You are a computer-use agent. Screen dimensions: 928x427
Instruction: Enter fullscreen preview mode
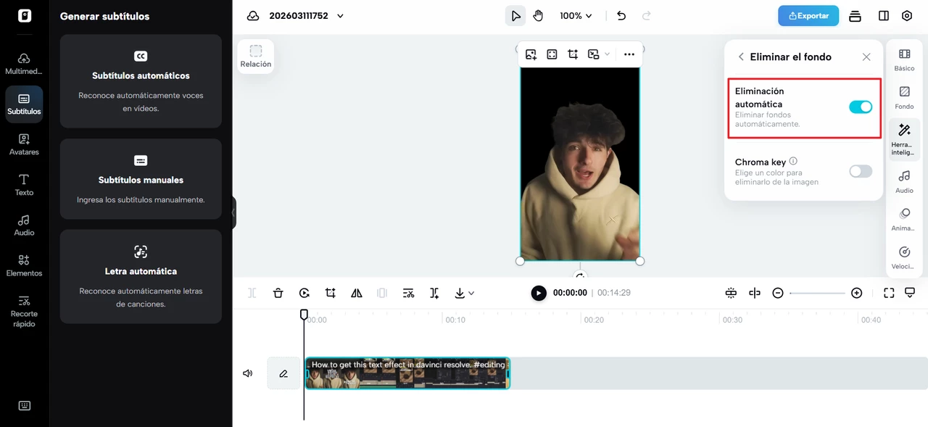click(x=889, y=293)
